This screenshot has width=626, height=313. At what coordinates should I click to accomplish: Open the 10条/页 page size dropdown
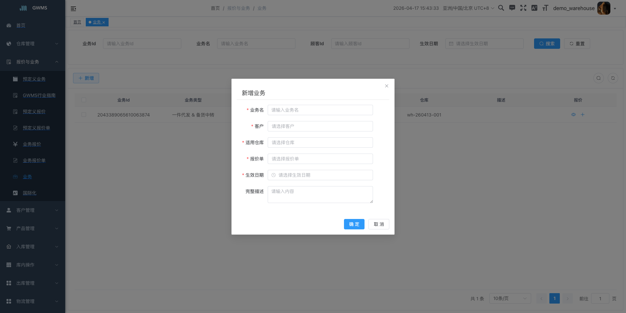[510, 298]
